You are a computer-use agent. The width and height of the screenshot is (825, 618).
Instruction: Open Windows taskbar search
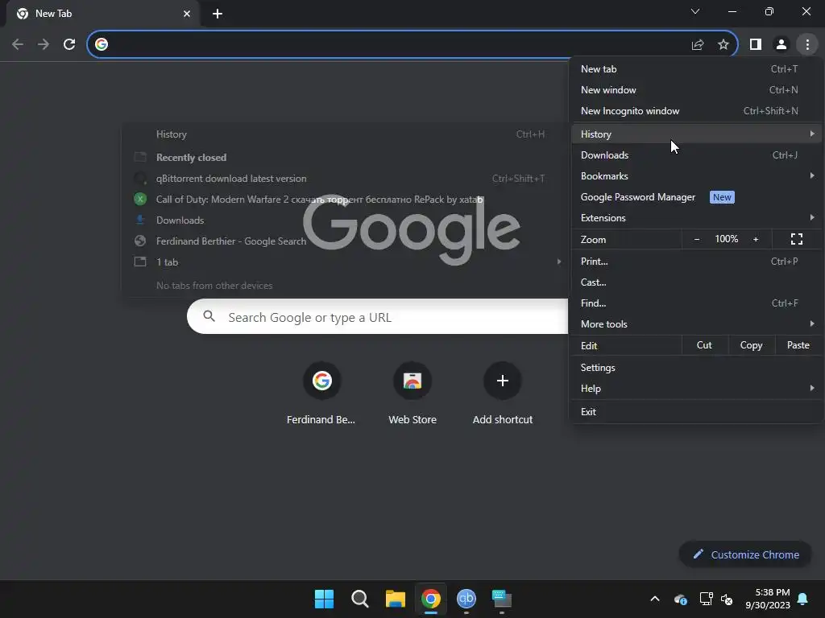click(360, 599)
